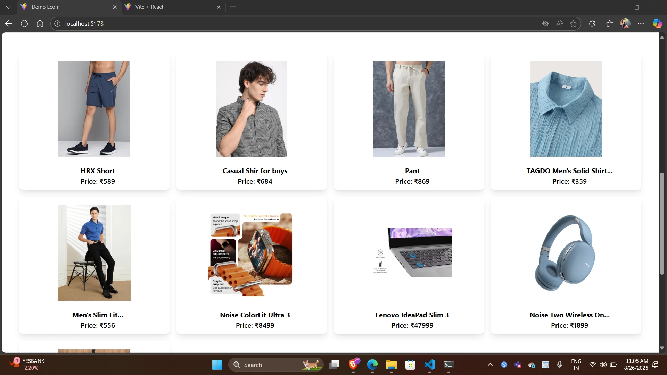This screenshot has height=375, width=667.
Task: Click the Price: ₹589 text
Action: tap(98, 181)
